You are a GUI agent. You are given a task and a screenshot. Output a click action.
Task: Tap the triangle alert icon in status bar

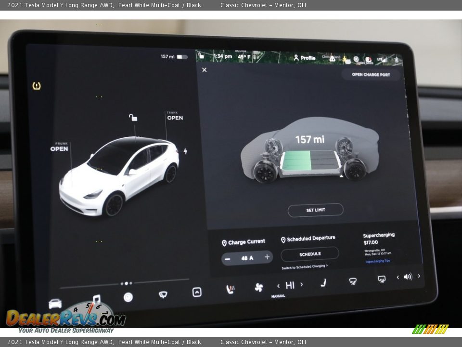333,58
